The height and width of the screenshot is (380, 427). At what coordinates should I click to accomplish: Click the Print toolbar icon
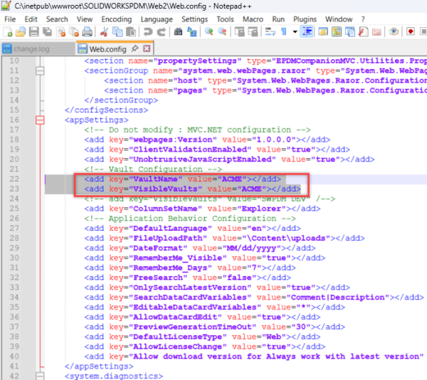coord(87,32)
